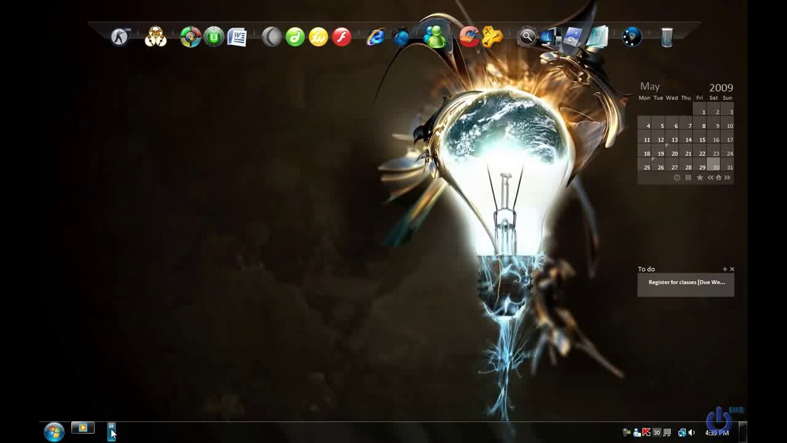Select May 15 in the calendar

point(700,137)
